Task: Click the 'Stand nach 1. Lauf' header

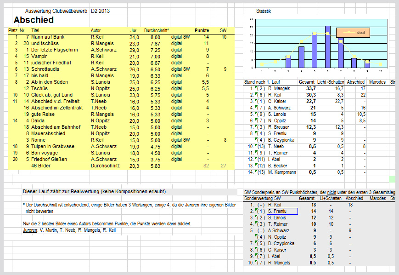Action: pos(262,82)
